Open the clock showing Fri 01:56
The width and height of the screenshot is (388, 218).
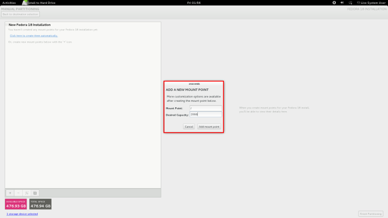[x=194, y=3]
